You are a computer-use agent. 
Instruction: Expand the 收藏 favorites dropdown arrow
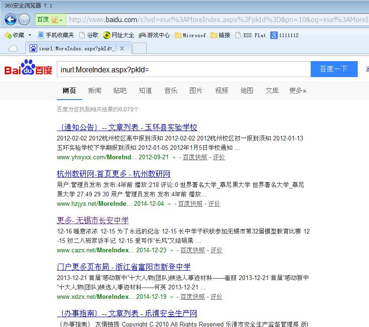30,35
